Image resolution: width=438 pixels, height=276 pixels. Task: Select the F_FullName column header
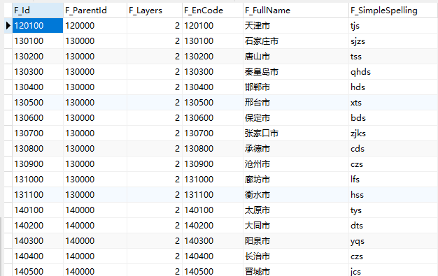296,10
